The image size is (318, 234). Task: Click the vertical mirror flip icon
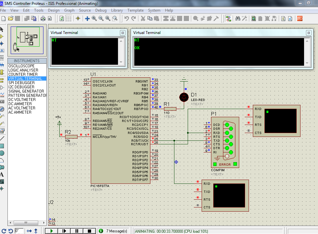click(x=36, y=231)
